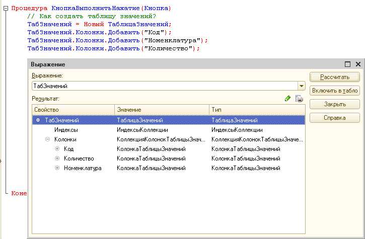Expand the Количество column node
Image resolution: width=365 pixels, height=239 pixels.
tap(57, 158)
